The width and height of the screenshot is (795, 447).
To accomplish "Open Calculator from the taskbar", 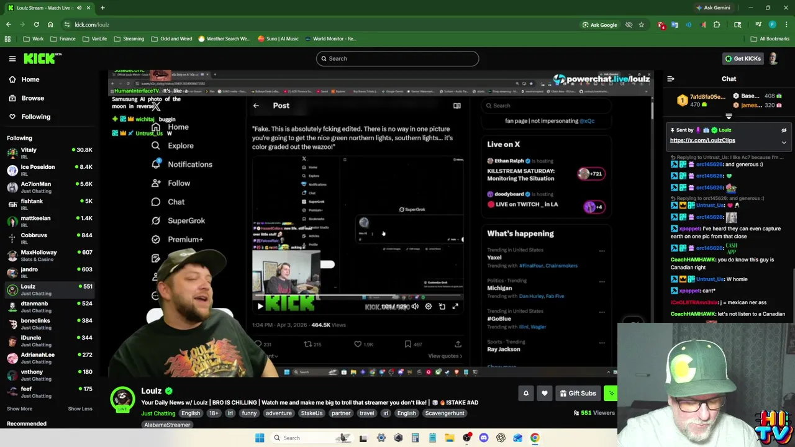I will coord(415,438).
